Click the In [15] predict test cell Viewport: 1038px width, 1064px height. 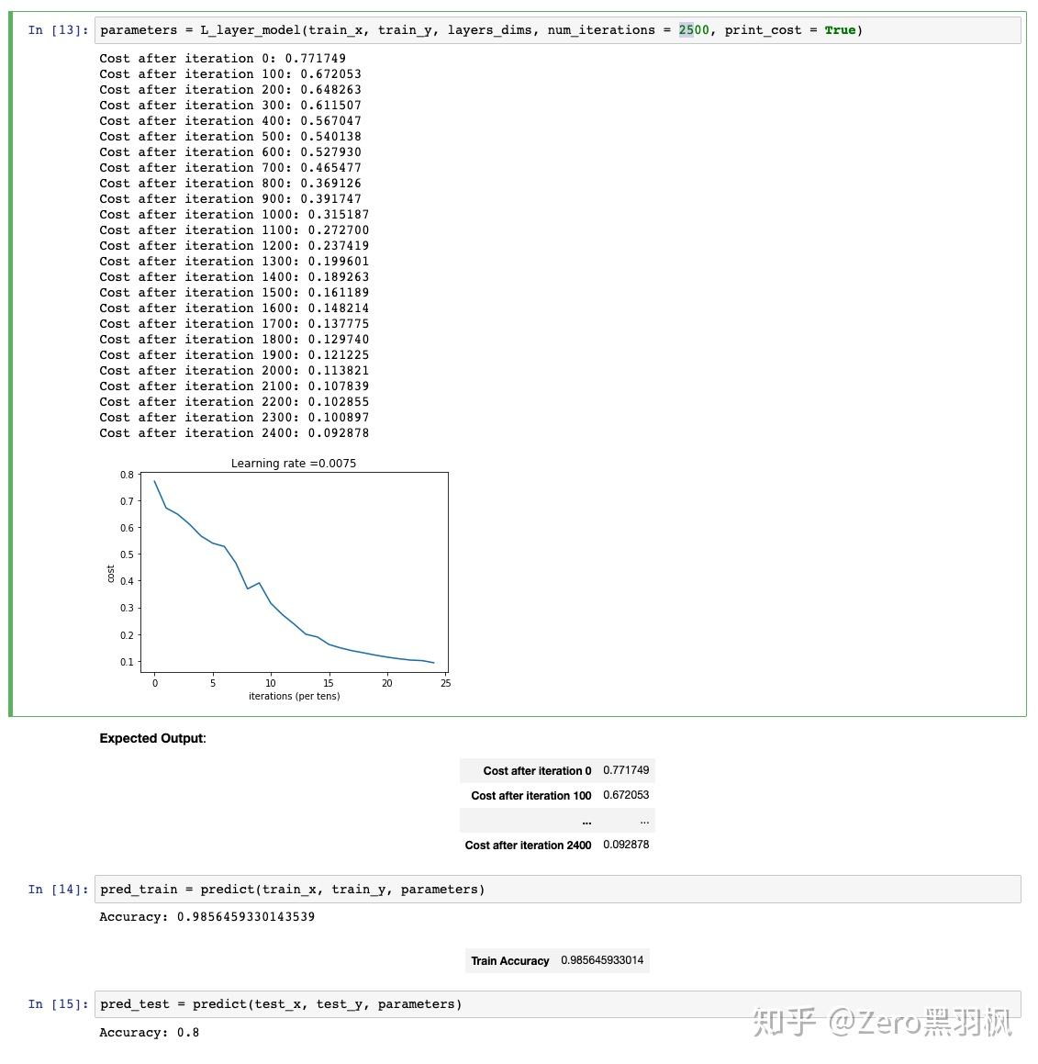pyautogui.click(x=558, y=1003)
